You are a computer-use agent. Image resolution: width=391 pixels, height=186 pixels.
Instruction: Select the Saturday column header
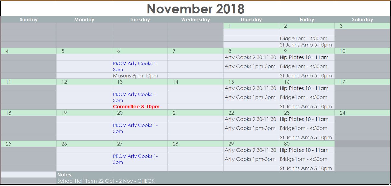coord(362,20)
